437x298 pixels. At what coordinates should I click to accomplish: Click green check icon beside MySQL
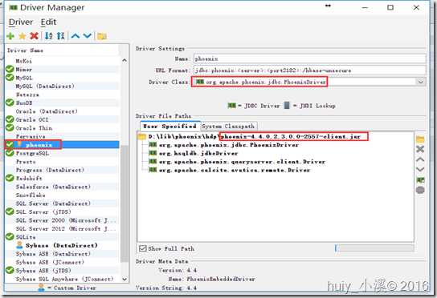pyautogui.click(x=10, y=77)
